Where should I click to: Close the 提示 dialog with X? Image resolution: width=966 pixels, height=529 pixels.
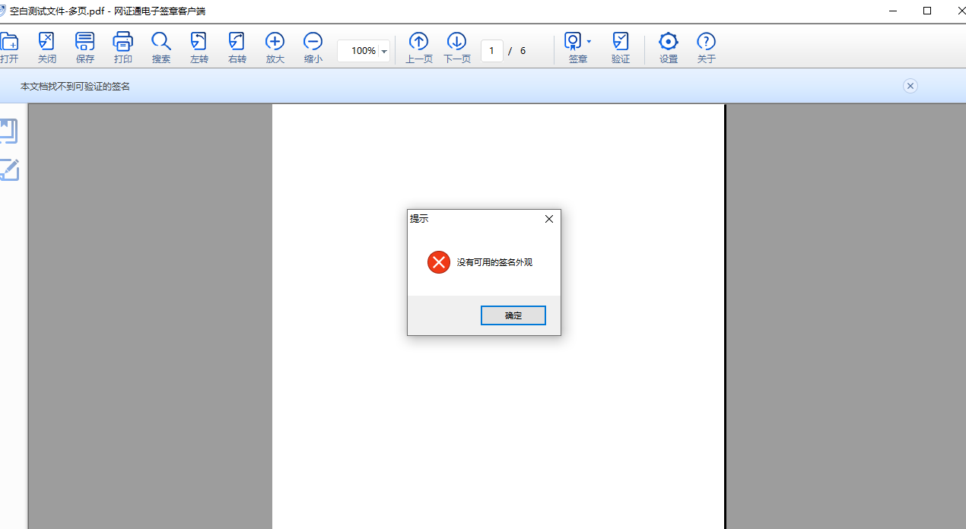coord(549,219)
